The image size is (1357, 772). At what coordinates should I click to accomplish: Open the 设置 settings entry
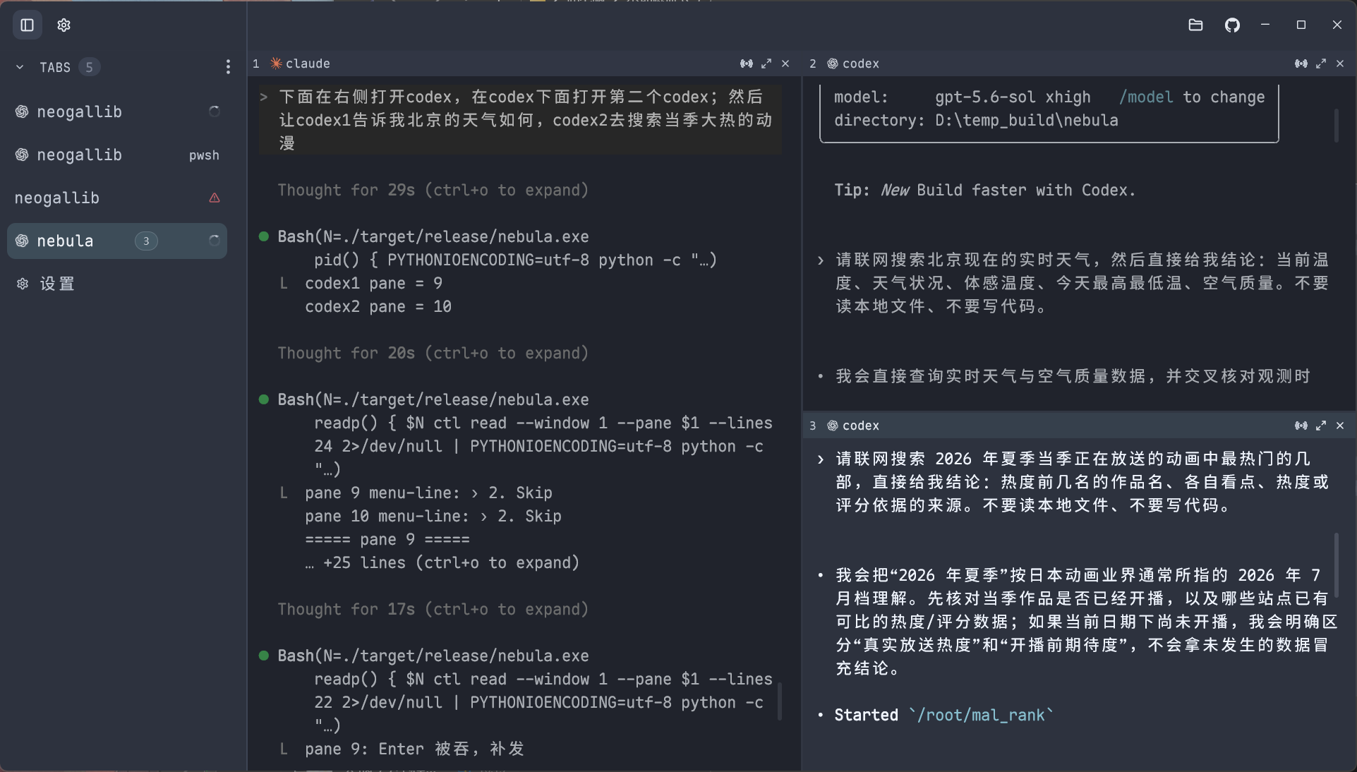point(117,284)
